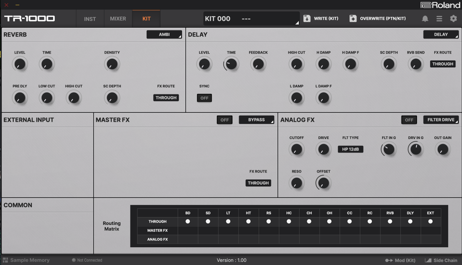The width and height of the screenshot is (462, 265).
Task: Open the settings gear icon
Action: pyautogui.click(x=454, y=18)
